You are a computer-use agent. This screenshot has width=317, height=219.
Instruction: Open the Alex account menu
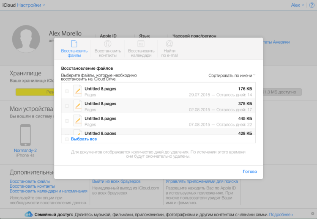pos(298,5)
